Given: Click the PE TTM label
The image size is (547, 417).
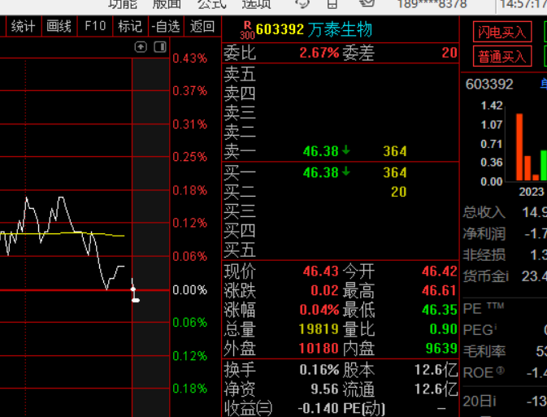Looking at the screenshot, I should point(484,308).
